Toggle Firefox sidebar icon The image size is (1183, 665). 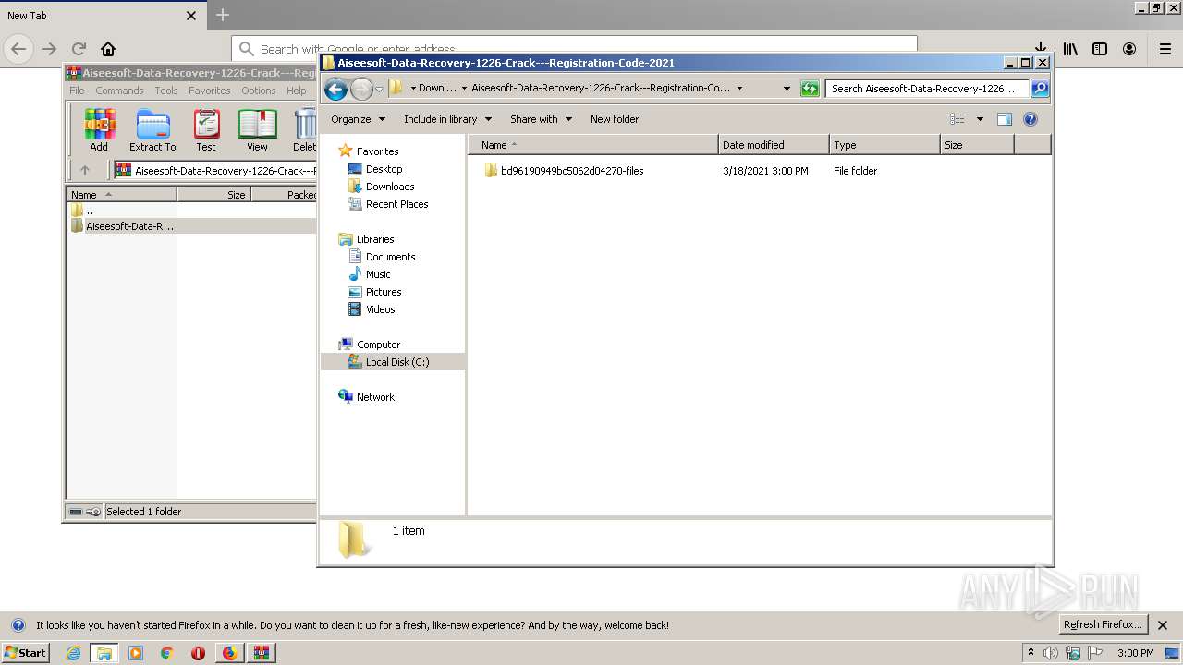point(1100,49)
